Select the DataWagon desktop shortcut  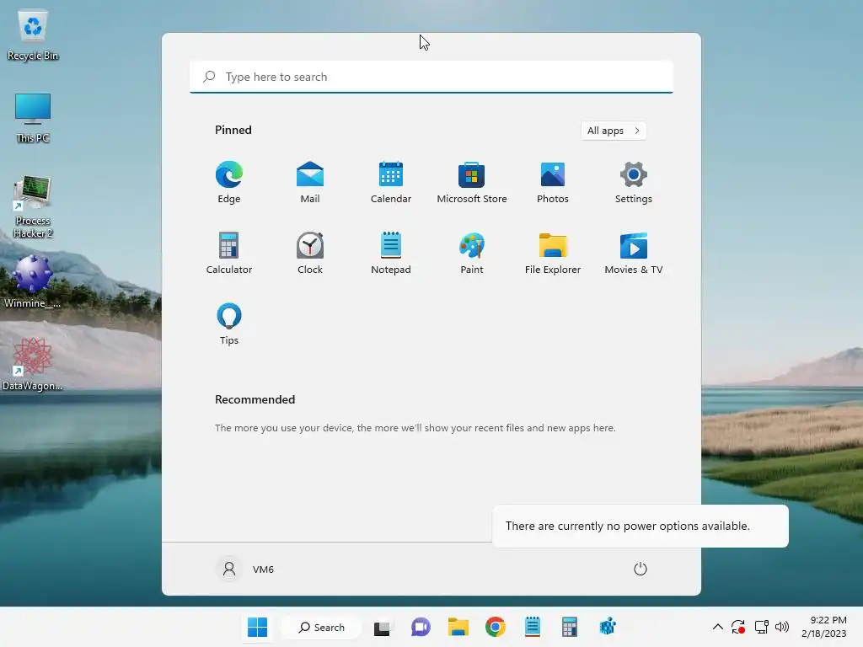(33, 364)
